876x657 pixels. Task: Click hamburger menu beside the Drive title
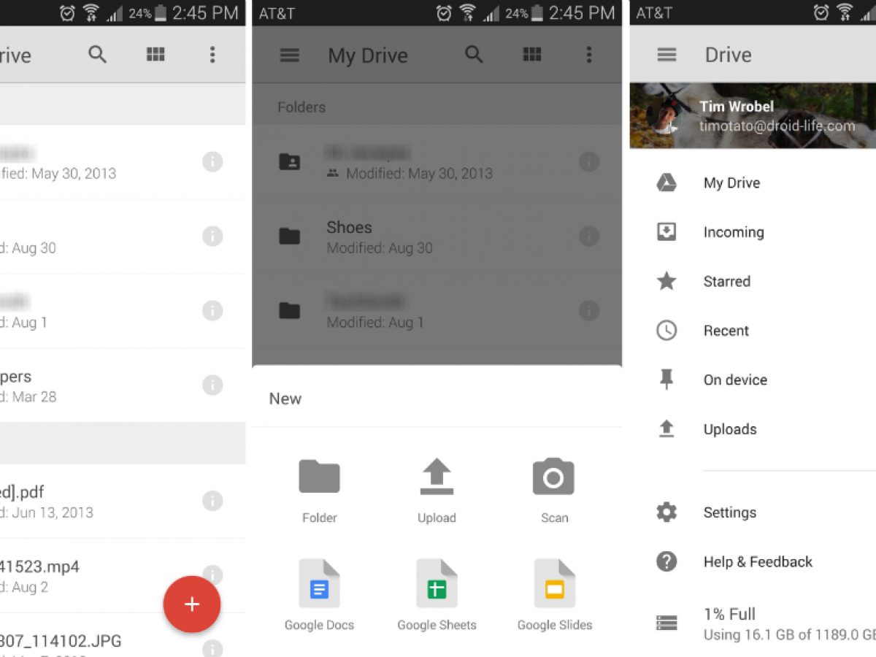tap(666, 55)
